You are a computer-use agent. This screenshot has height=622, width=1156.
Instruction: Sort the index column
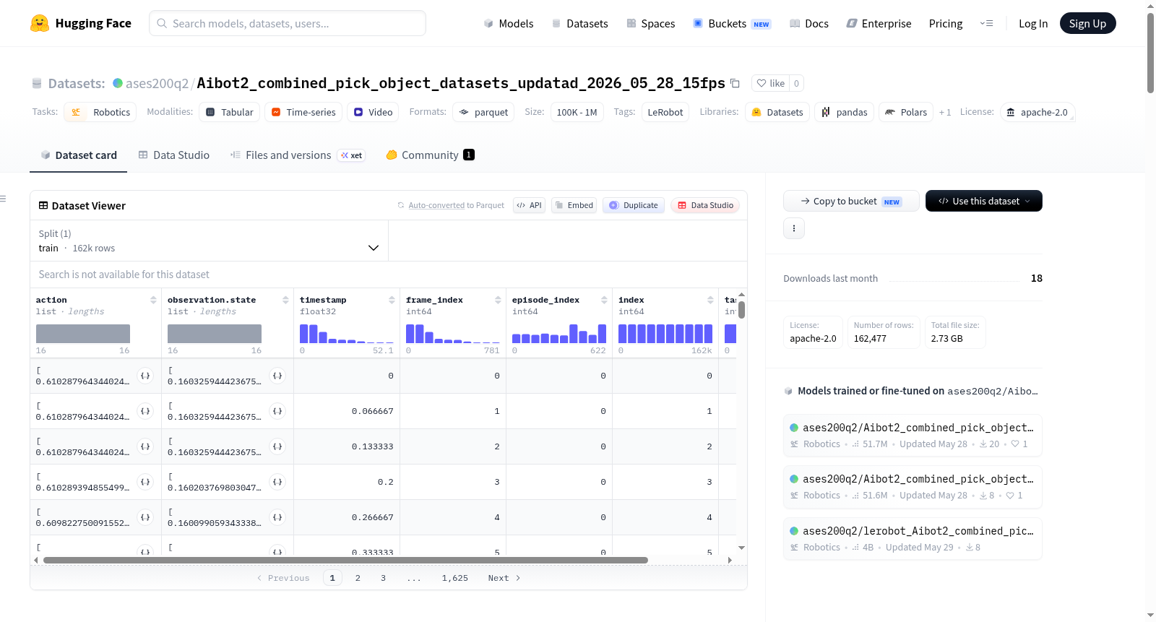coord(710,300)
